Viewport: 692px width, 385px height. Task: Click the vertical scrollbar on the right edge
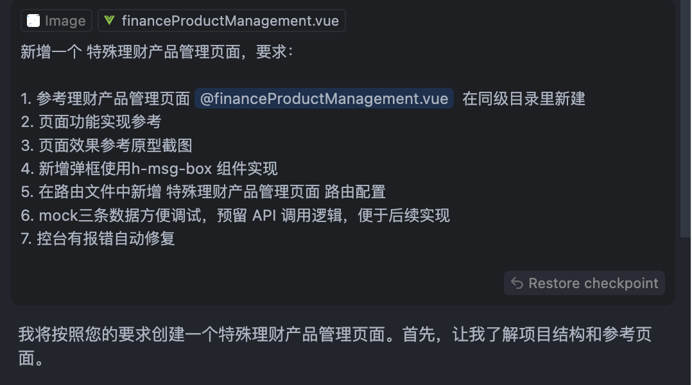(x=686, y=119)
